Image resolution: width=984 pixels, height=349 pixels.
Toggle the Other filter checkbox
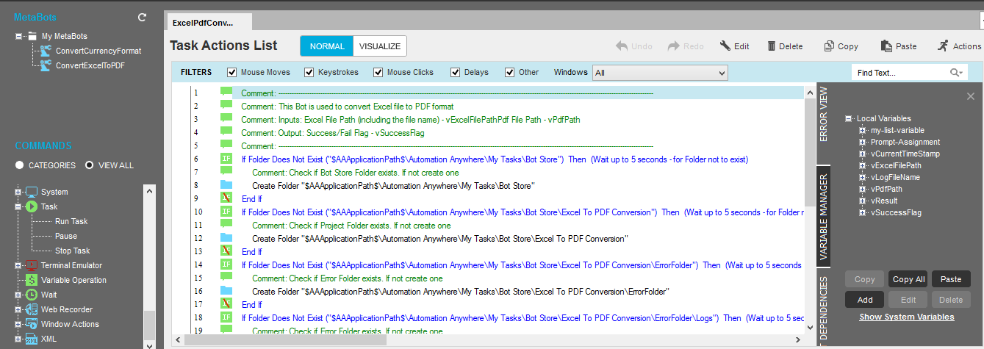pos(509,73)
